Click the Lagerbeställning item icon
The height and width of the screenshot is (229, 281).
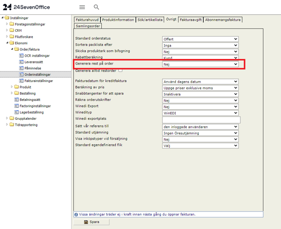click(16, 112)
